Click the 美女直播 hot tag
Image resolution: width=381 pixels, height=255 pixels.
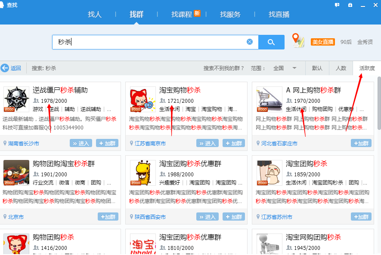(x=323, y=42)
